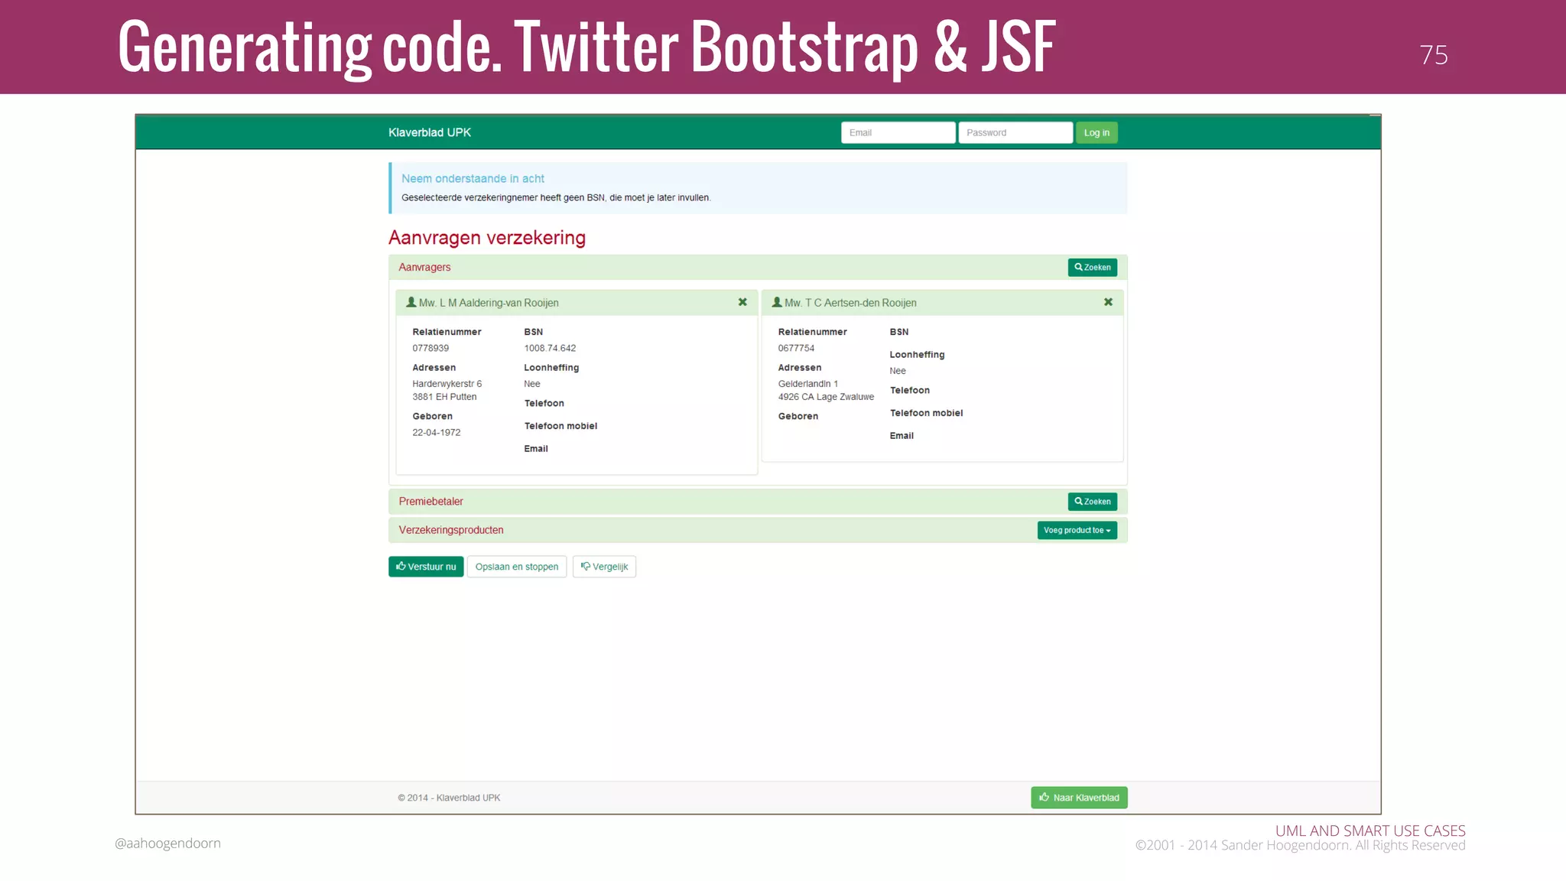Click slide number 75
This screenshot has width=1566, height=881.
pos(1434,55)
